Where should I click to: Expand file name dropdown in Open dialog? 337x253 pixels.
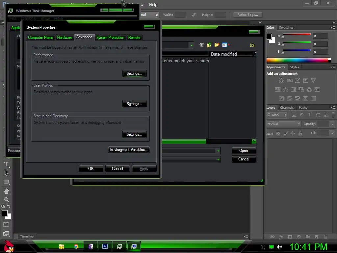pyautogui.click(x=219, y=151)
